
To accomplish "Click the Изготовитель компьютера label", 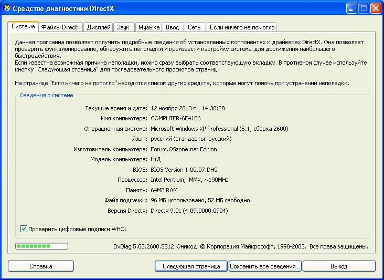I will (x=111, y=149).
